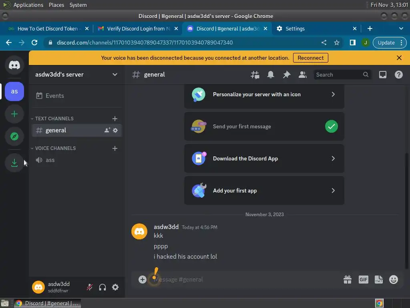This screenshot has width=410, height=308.
Task: Open Chrome profile avatar J
Action: pos(365,43)
